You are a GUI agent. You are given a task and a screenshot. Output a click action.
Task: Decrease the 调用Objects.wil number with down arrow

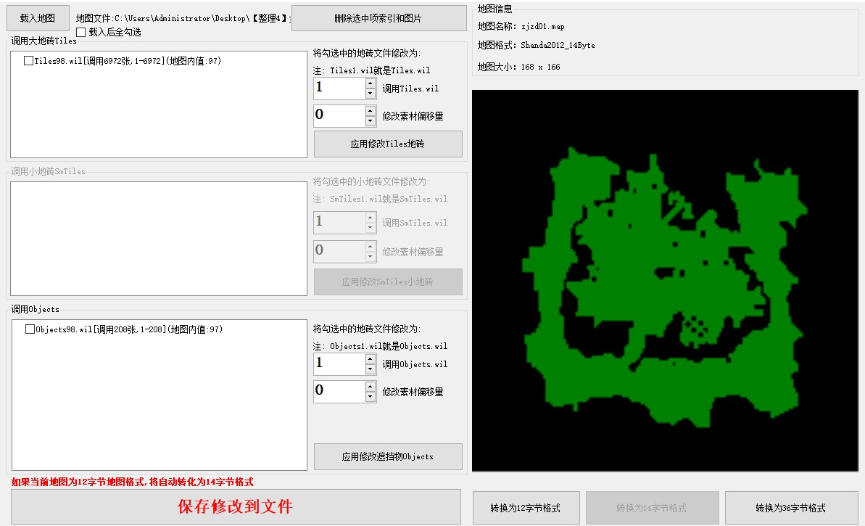click(x=371, y=369)
